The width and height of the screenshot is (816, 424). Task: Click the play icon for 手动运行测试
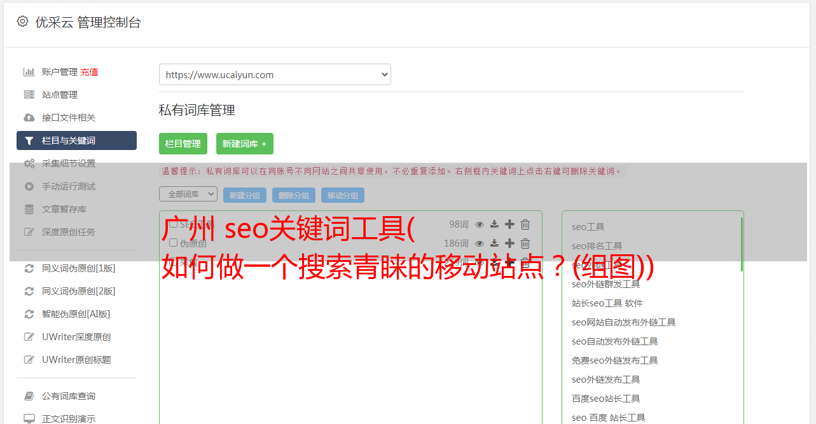[x=29, y=186]
